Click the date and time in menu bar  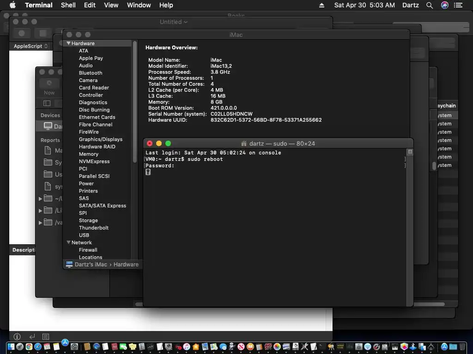pyautogui.click(x=364, y=5)
